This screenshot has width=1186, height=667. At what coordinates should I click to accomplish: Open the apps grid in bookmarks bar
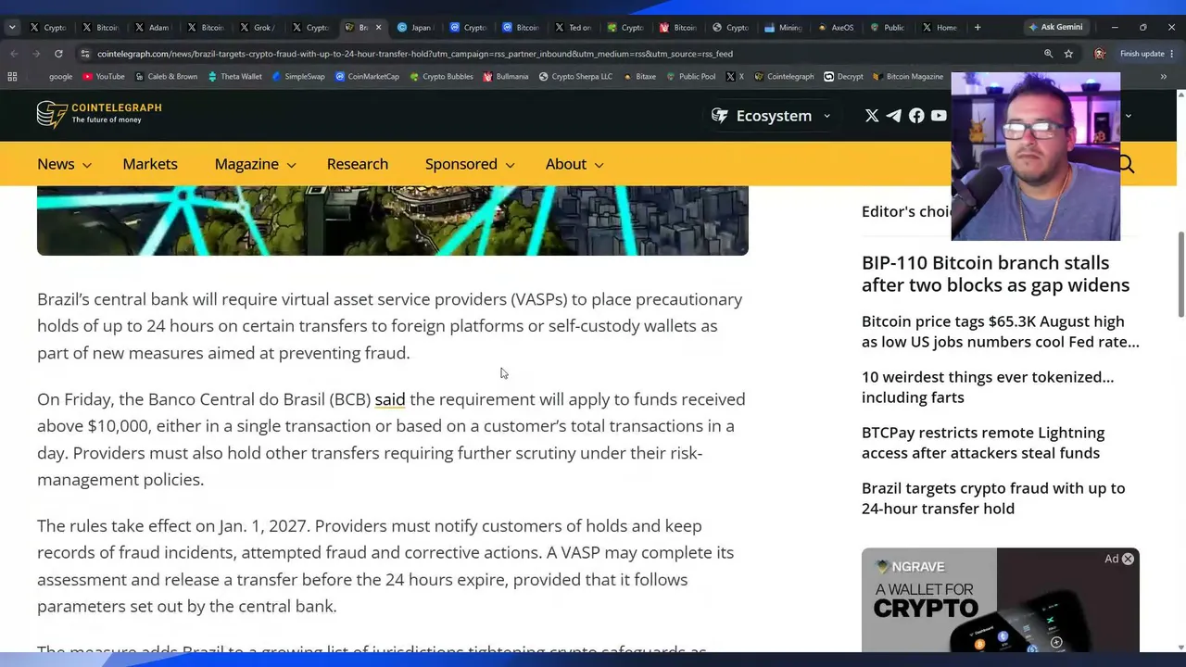[13, 77]
